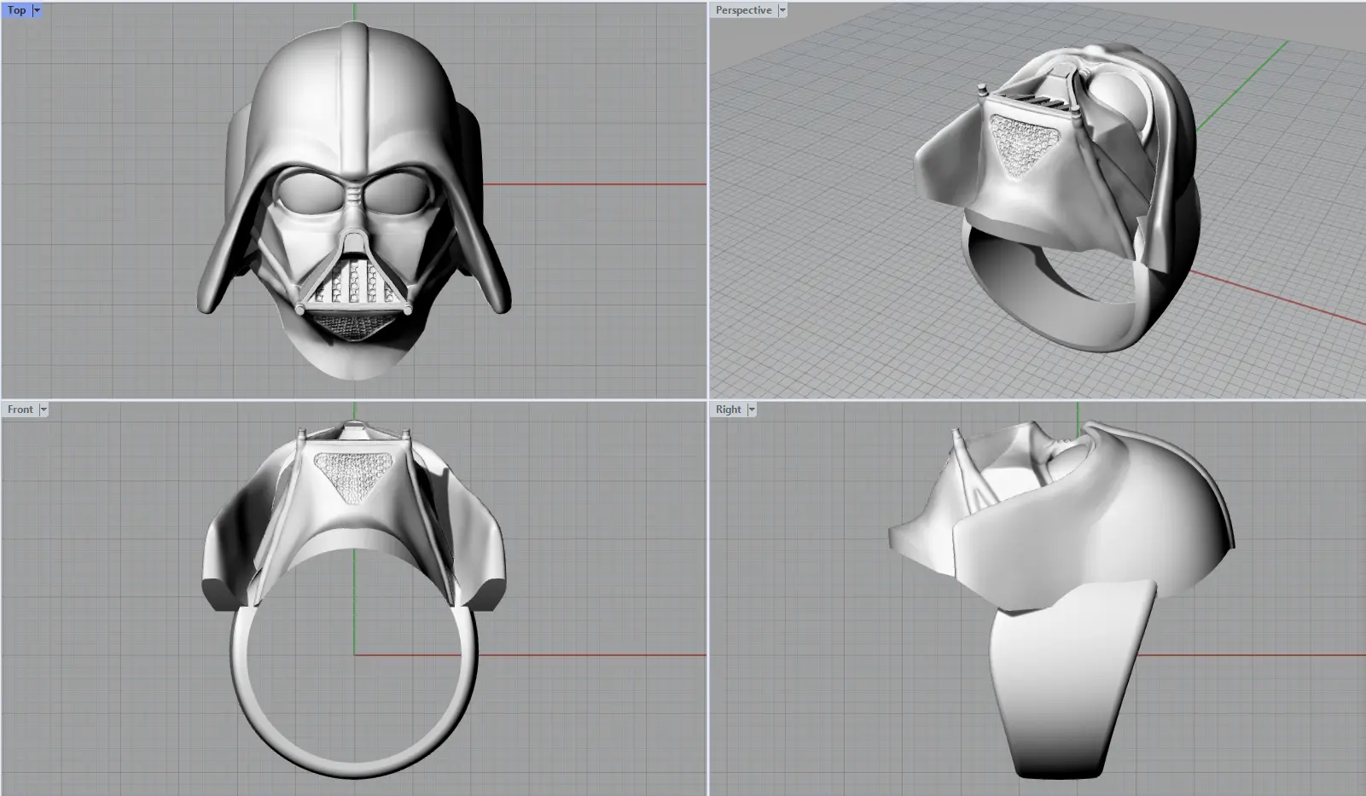This screenshot has height=796, width=1366.
Task: Open the Right viewport dropdown arrow
Action: pyautogui.click(x=752, y=410)
